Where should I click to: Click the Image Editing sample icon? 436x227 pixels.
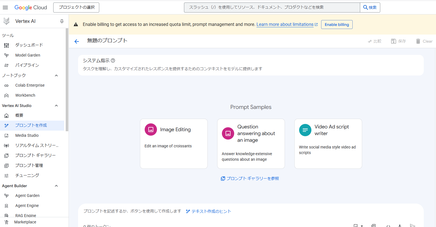[x=151, y=130]
